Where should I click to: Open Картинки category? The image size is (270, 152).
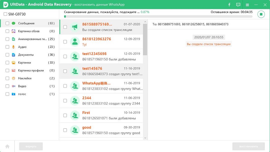click(x=30, y=63)
